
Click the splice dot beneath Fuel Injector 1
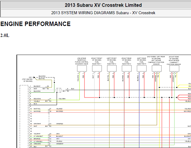(x=99, y=97)
